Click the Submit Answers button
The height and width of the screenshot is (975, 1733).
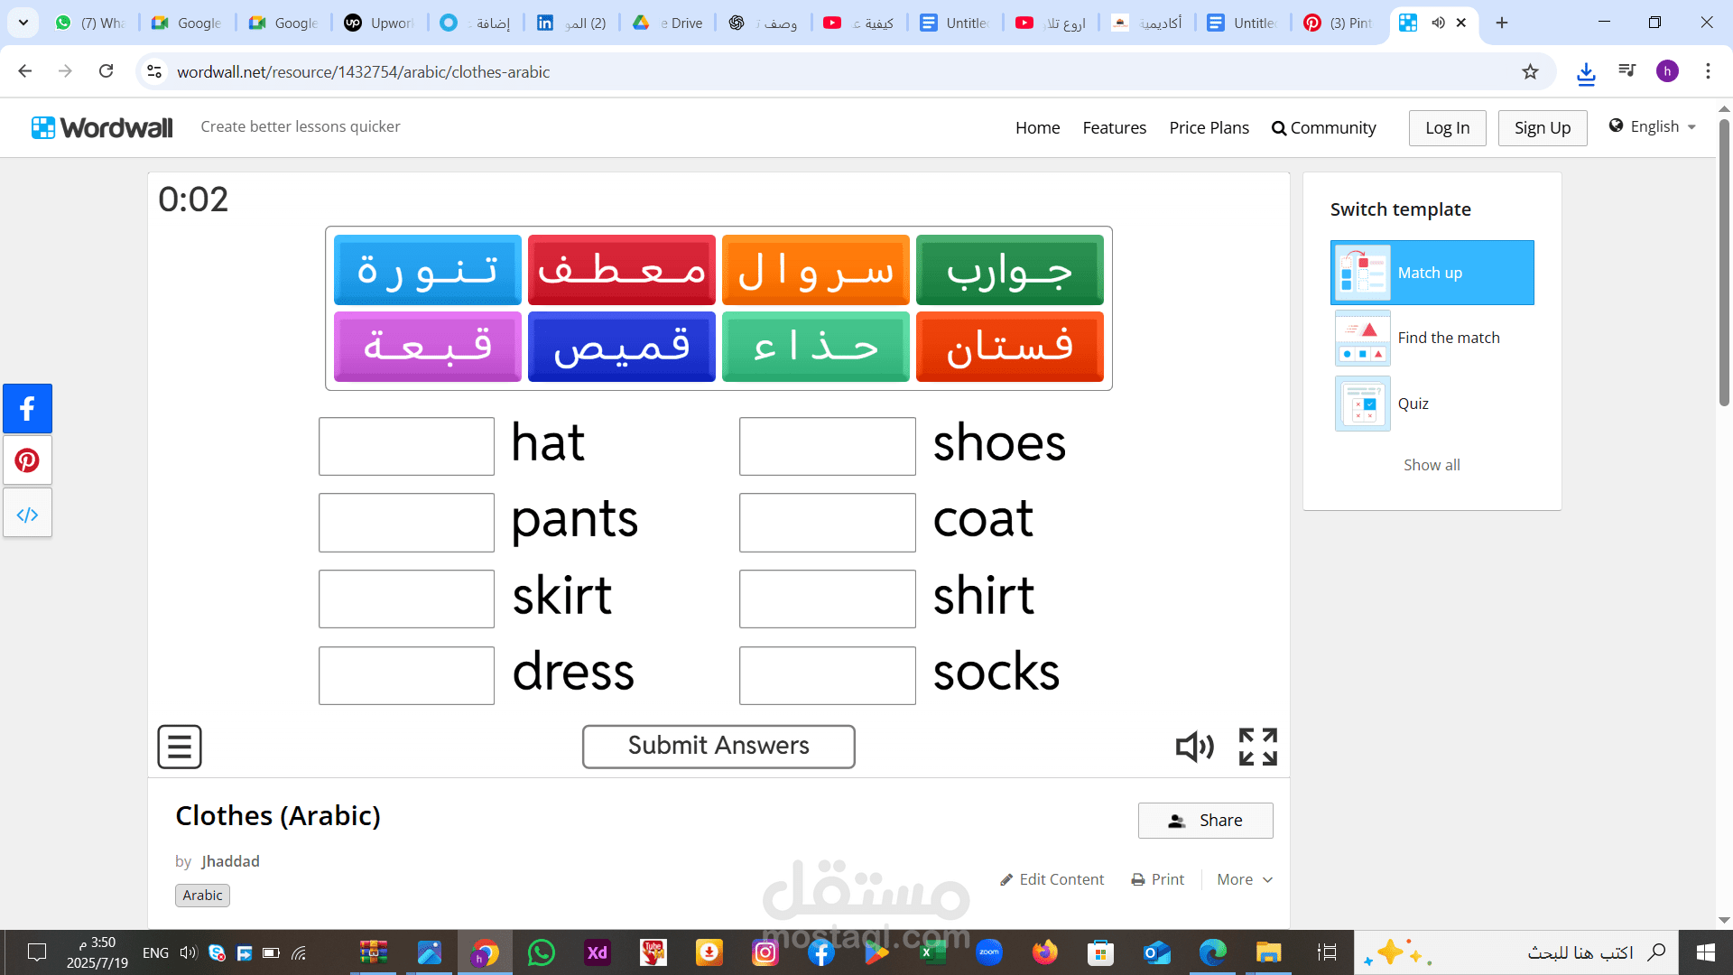coord(718,747)
